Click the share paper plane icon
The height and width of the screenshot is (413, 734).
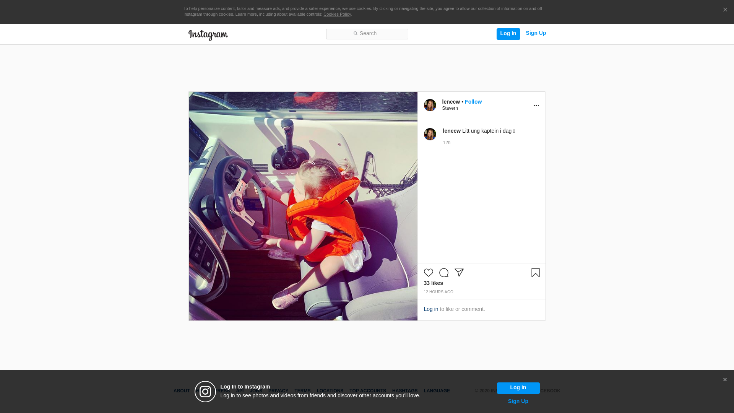pos(459,273)
